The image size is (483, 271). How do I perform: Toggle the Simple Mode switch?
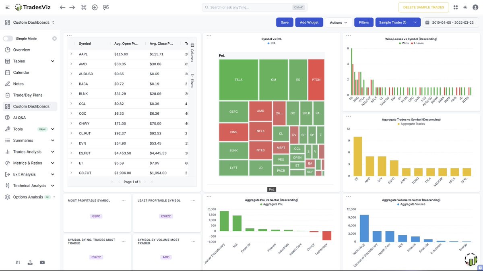click(x=8, y=39)
